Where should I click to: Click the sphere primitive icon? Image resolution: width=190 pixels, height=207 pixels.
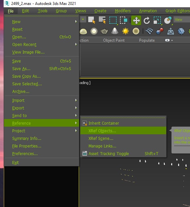tap(83, 31)
